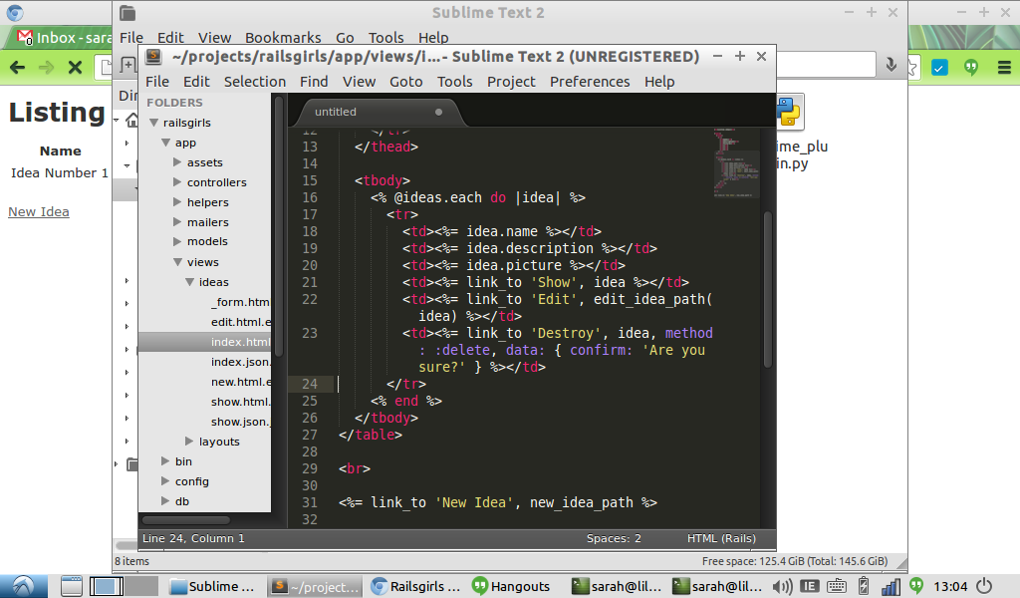Open _form.html file in sidebar
The height and width of the screenshot is (598, 1020).
click(x=239, y=302)
